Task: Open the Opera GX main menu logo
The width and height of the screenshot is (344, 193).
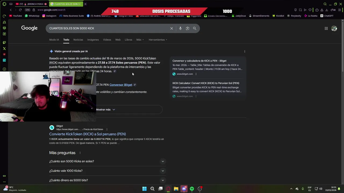Action: pos(4,4)
